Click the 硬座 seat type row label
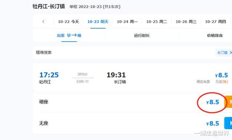This screenshot has width=232, height=140. (43, 102)
